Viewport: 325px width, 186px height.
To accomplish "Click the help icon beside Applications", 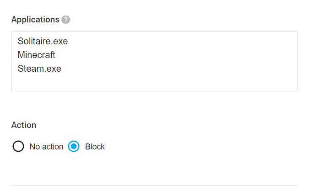I will 65,20.
